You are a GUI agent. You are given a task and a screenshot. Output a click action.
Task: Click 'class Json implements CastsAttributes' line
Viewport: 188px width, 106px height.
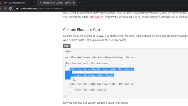[x=86, y=63]
